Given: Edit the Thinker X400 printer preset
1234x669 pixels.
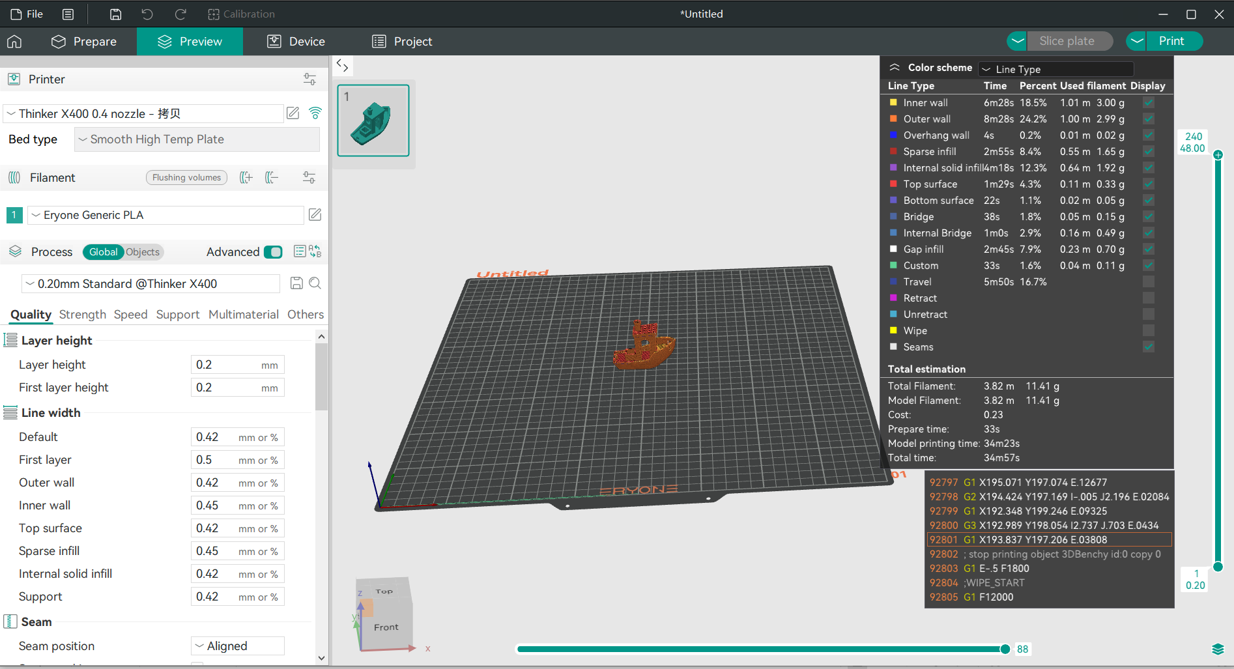Looking at the screenshot, I should point(293,113).
